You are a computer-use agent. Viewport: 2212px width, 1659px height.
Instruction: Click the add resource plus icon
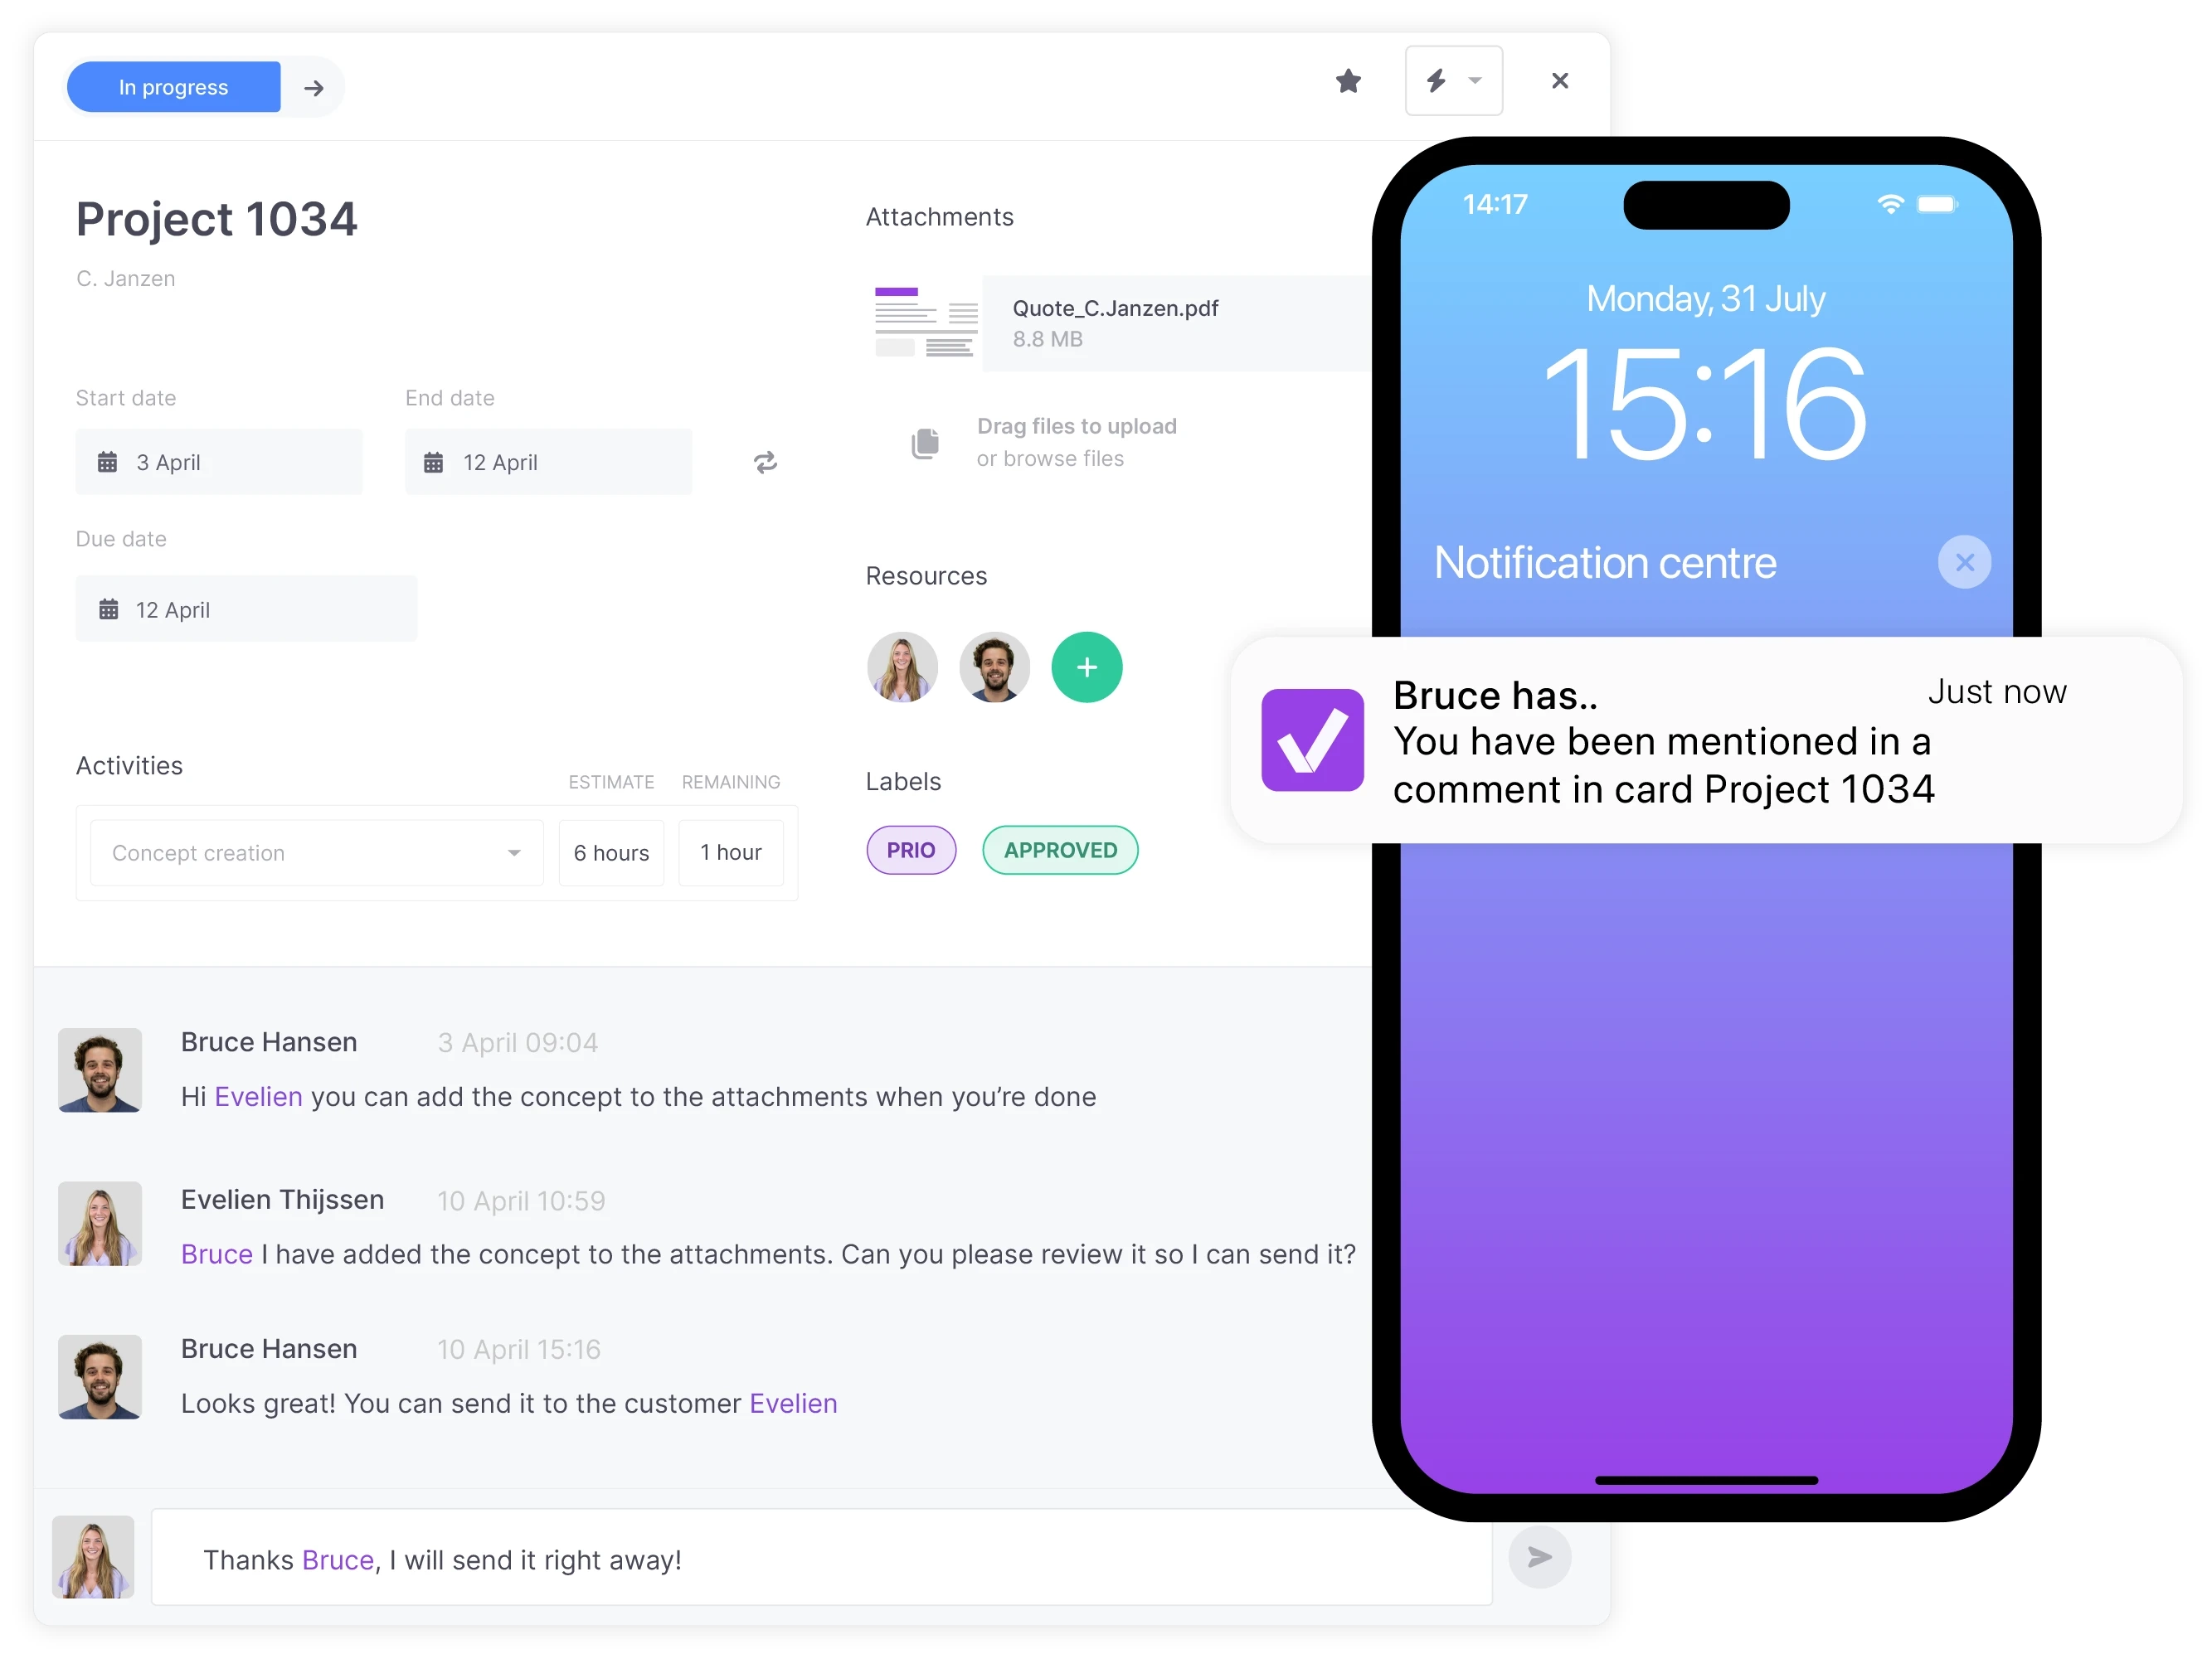[1086, 669]
